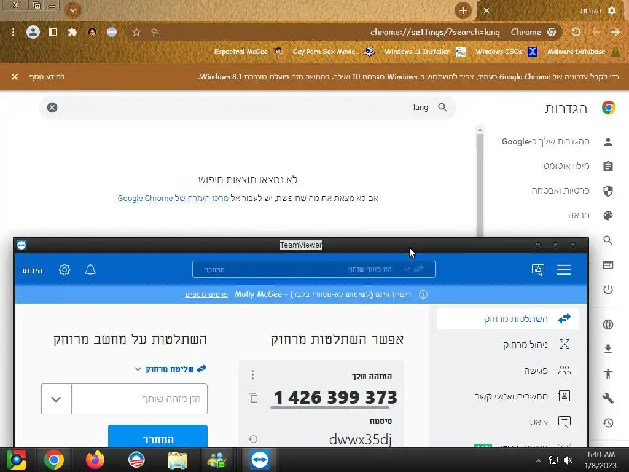The image size is (629, 472).
Task: Open Default browser settings icon
Action: [608, 265]
